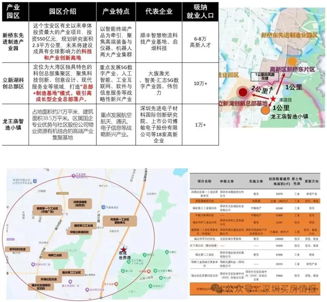Click the 2公里 distance label

click(x=260, y=90)
